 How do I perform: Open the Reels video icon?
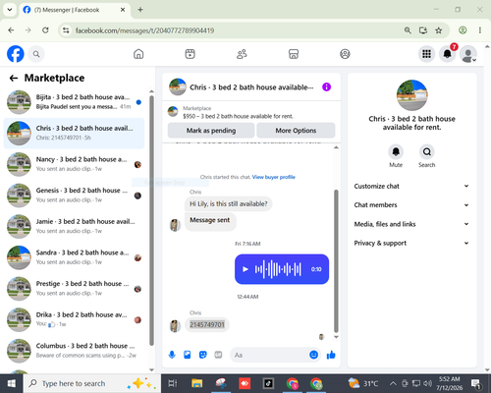click(190, 54)
